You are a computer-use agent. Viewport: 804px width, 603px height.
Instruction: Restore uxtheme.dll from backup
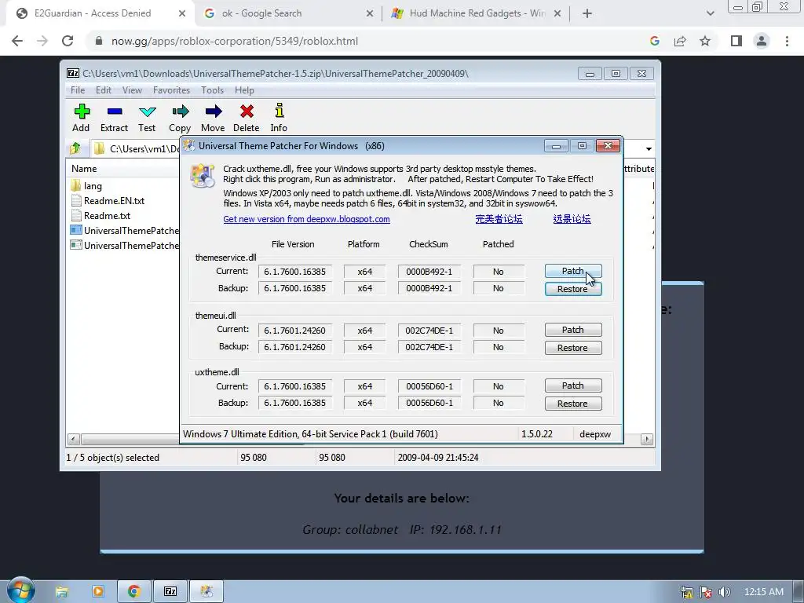pyautogui.click(x=573, y=404)
